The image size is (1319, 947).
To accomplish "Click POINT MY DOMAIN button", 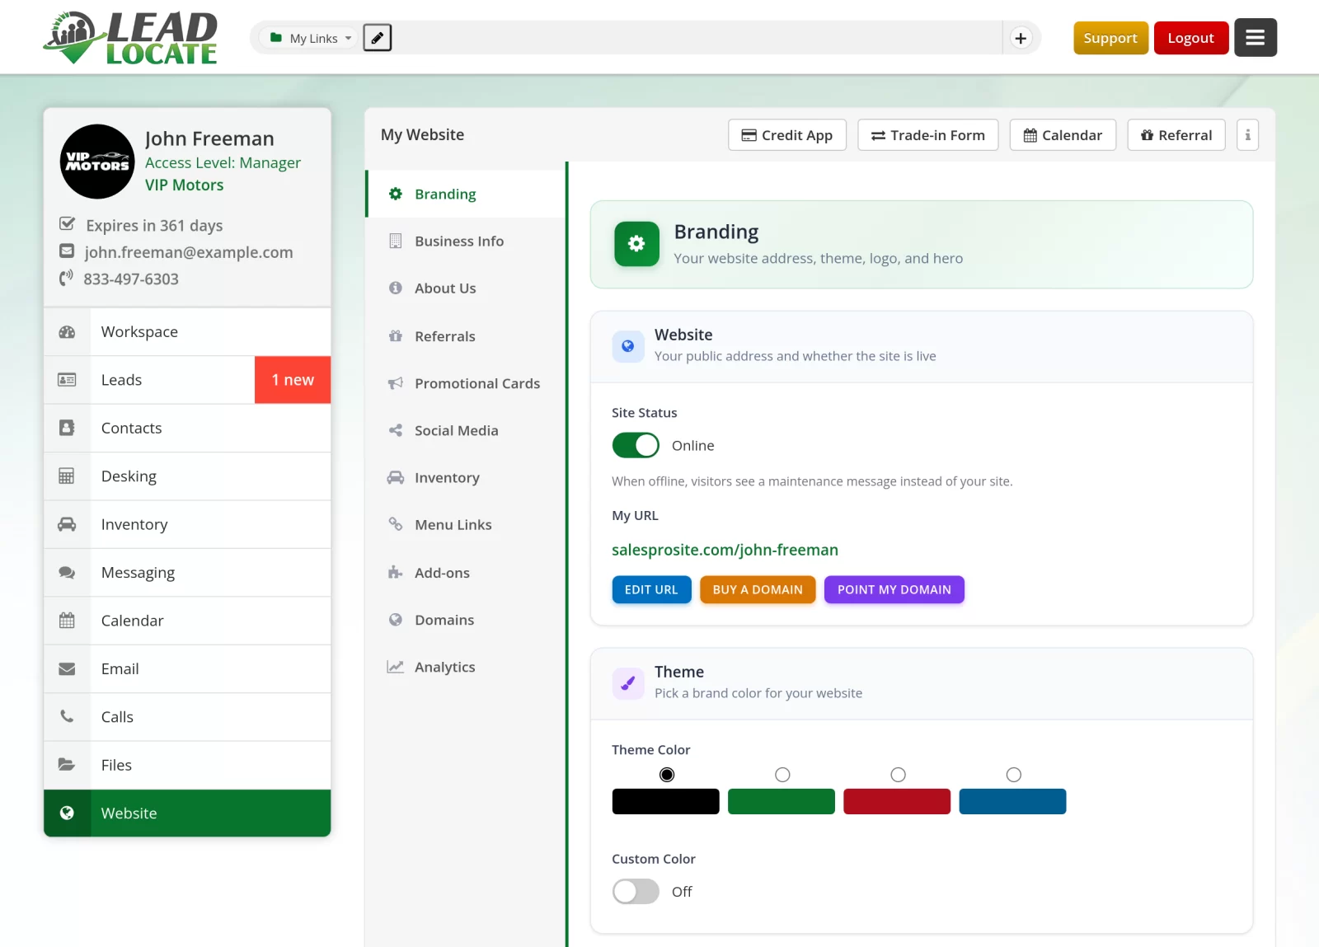I will [894, 589].
